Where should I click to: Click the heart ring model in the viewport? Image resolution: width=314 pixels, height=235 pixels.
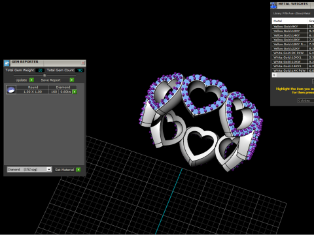pos(201,122)
